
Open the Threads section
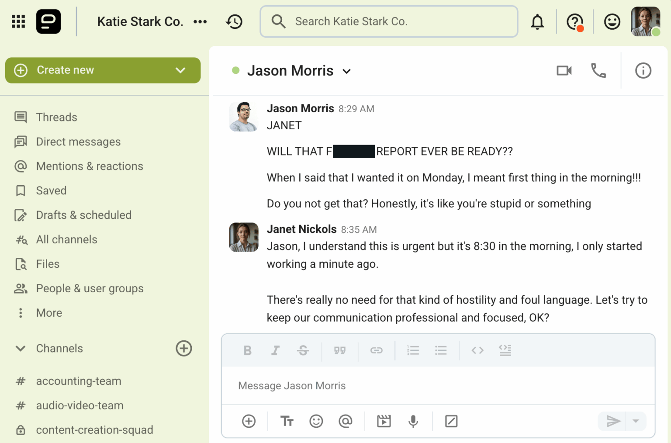(x=56, y=117)
